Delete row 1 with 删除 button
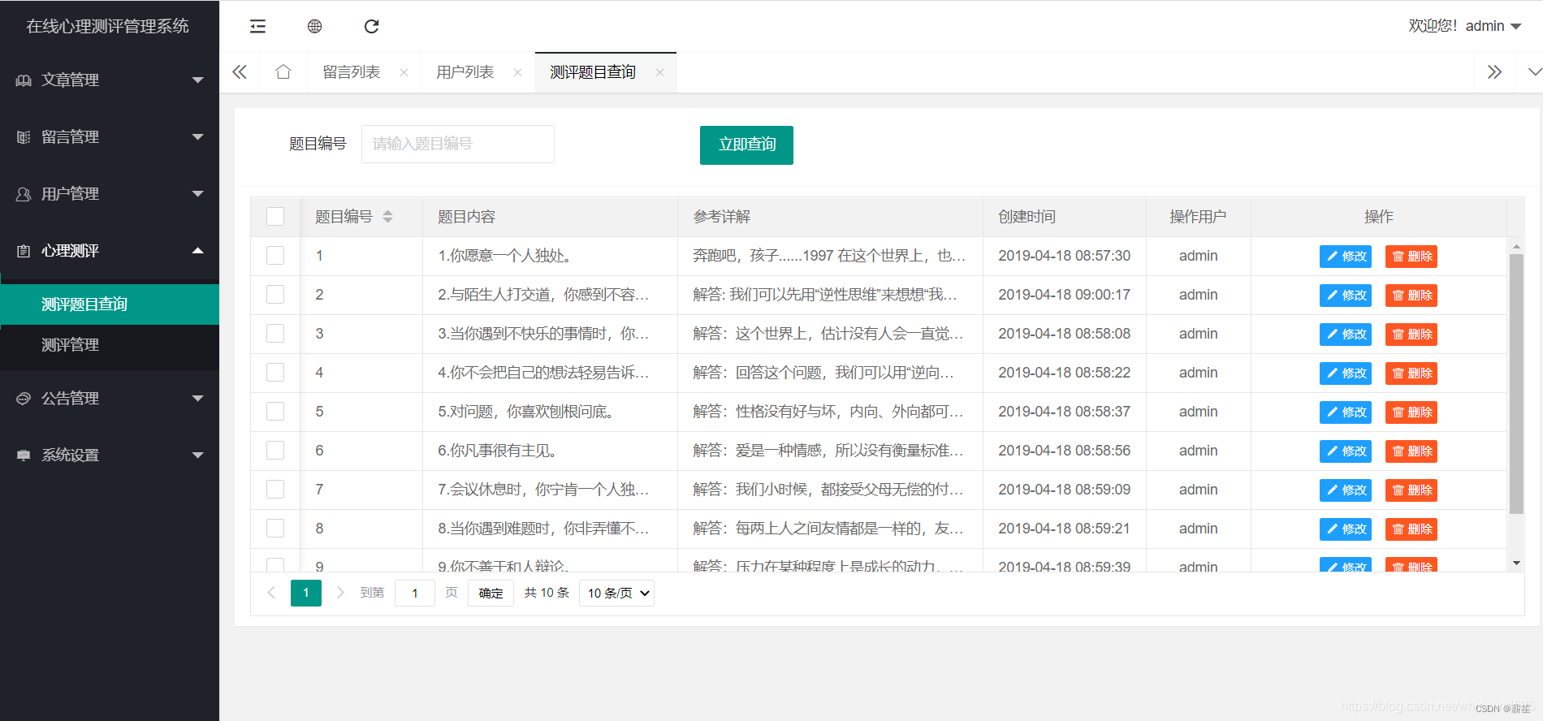Screen dimensions: 1543x721 (1411, 256)
